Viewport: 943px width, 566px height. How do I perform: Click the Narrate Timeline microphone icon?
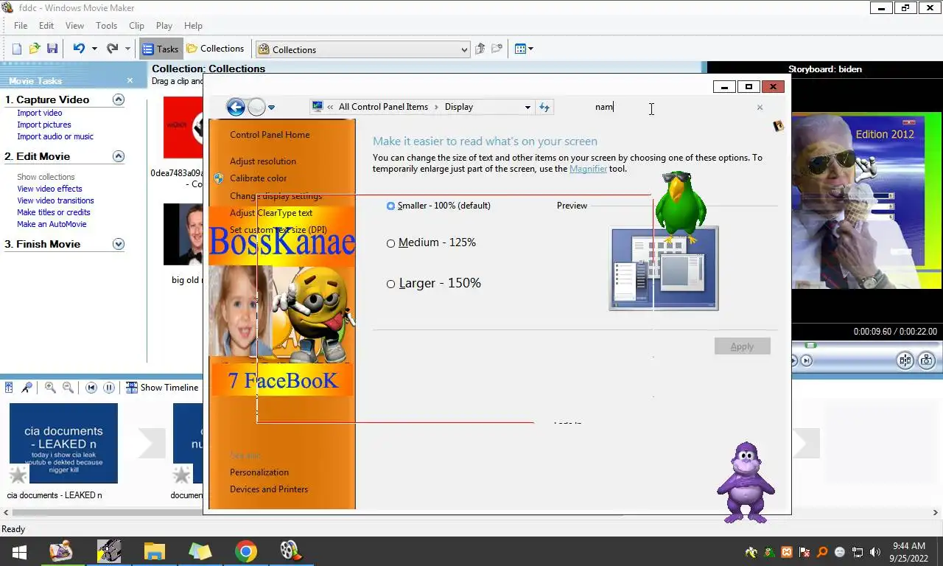(x=27, y=387)
